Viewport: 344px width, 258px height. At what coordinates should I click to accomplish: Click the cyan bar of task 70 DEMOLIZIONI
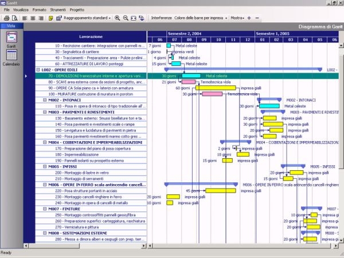click(190, 76)
